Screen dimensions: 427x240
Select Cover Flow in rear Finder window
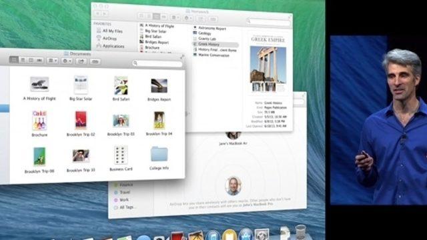click(x=163, y=17)
